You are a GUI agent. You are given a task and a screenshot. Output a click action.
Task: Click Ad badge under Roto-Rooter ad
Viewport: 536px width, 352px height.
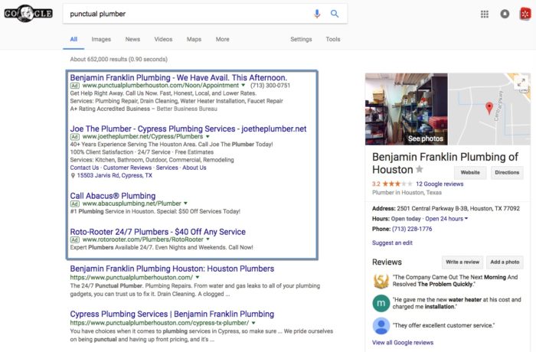click(75, 240)
